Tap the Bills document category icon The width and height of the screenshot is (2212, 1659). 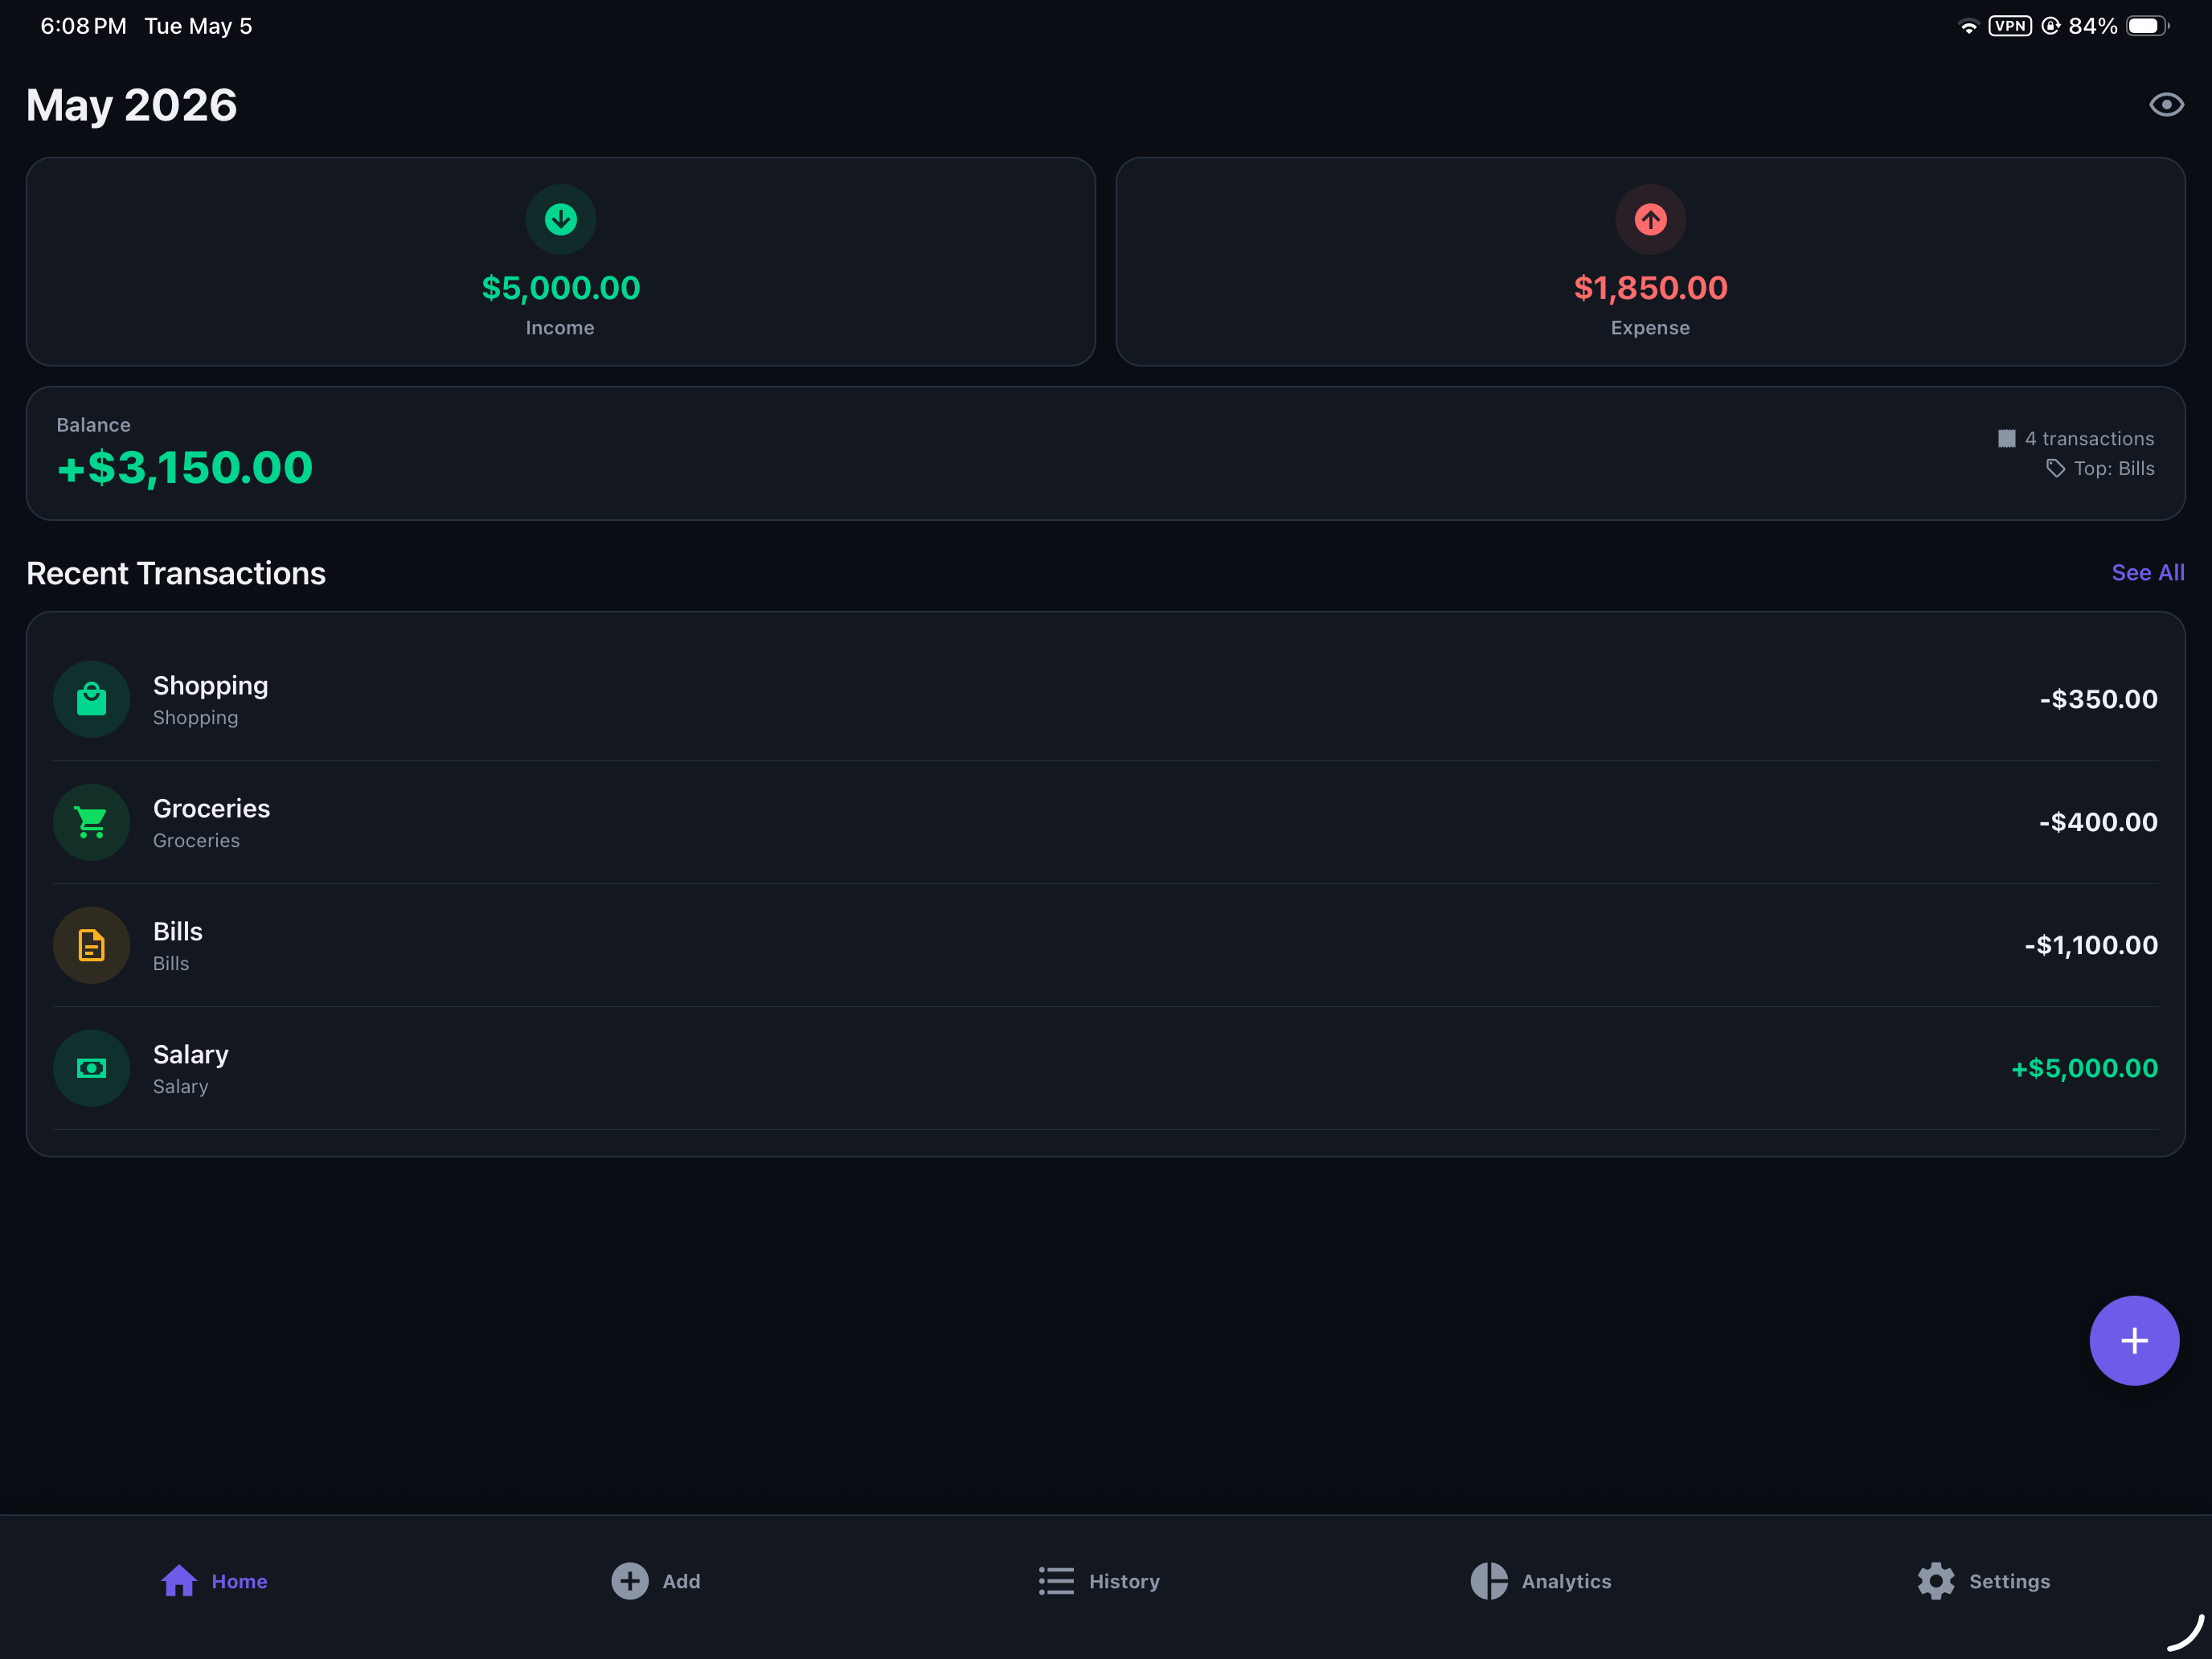[91, 945]
